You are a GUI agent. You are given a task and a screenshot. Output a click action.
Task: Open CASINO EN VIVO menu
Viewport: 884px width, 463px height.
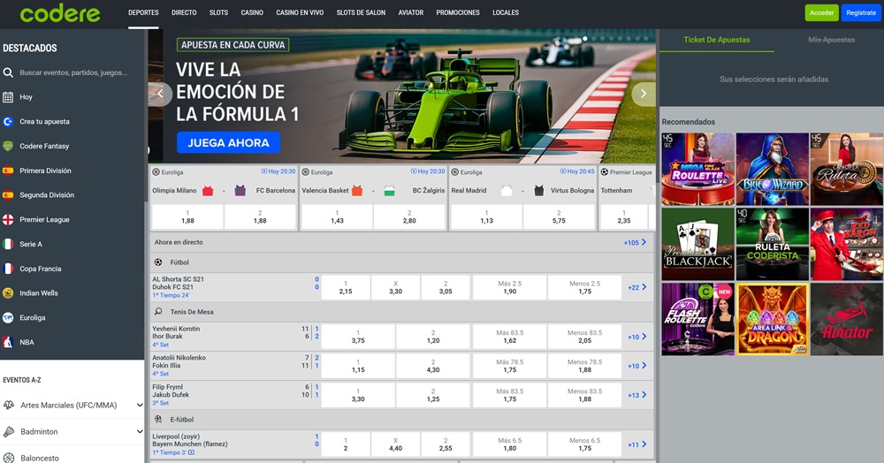300,12
